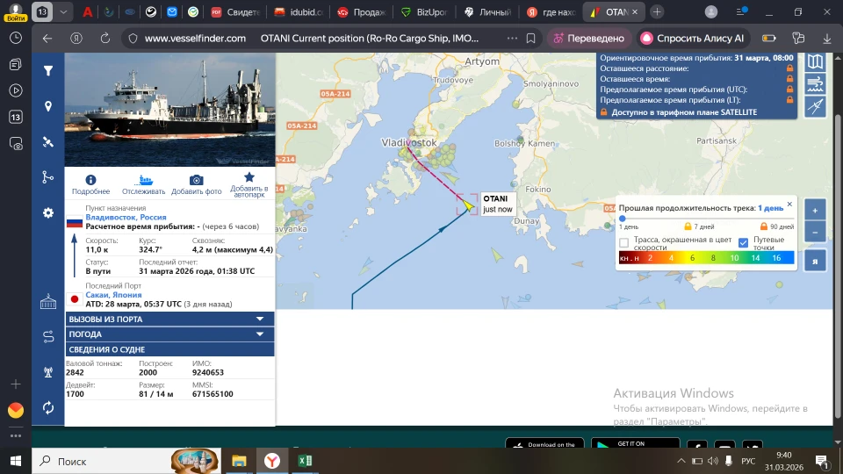Open the map filter funnel icon
The image size is (843, 474).
[x=47, y=71]
